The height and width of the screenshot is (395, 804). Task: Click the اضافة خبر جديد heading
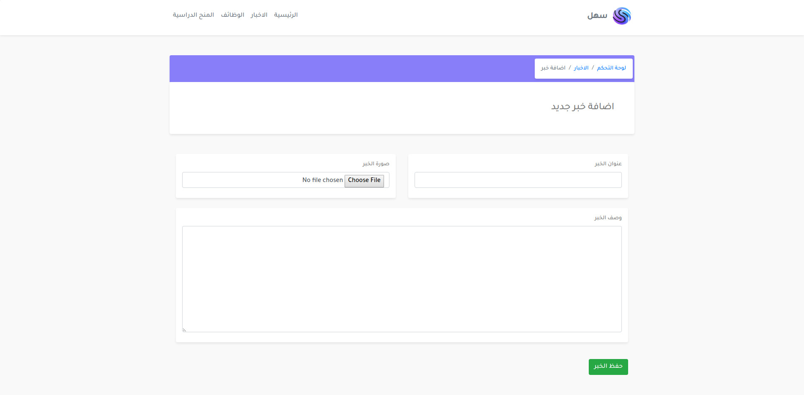582,106
